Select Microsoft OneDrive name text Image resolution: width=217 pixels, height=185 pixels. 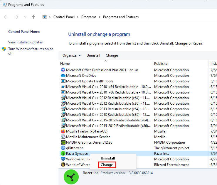[x=81, y=76]
